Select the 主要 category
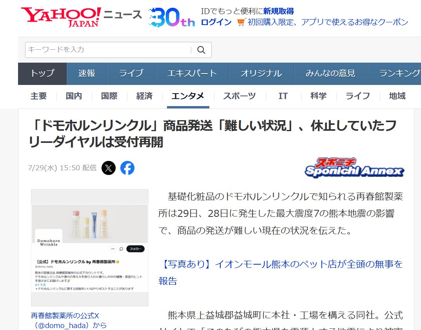The width and height of the screenshot is (421, 330). (x=39, y=96)
